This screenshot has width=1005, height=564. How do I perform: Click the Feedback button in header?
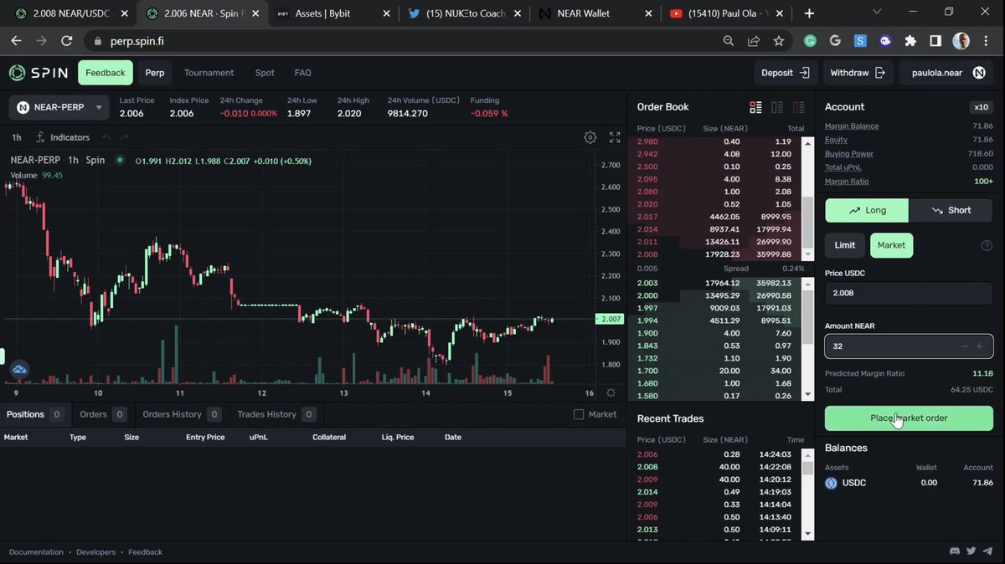pyautogui.click(x=106, y=73)
